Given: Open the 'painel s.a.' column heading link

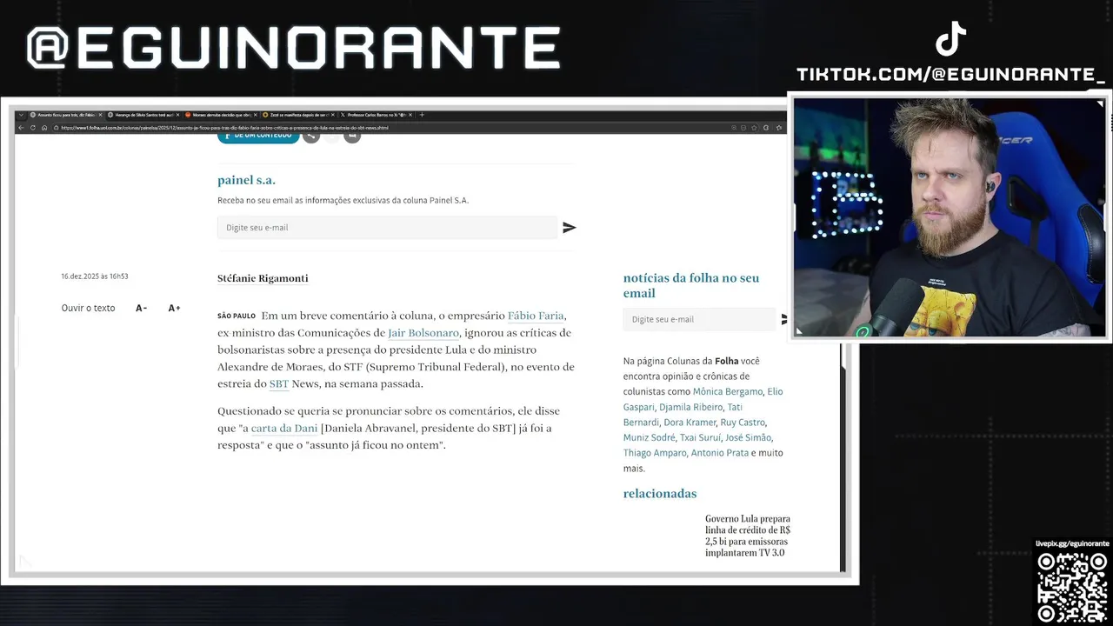Looking at the screenshot, I should click(246, 180).
